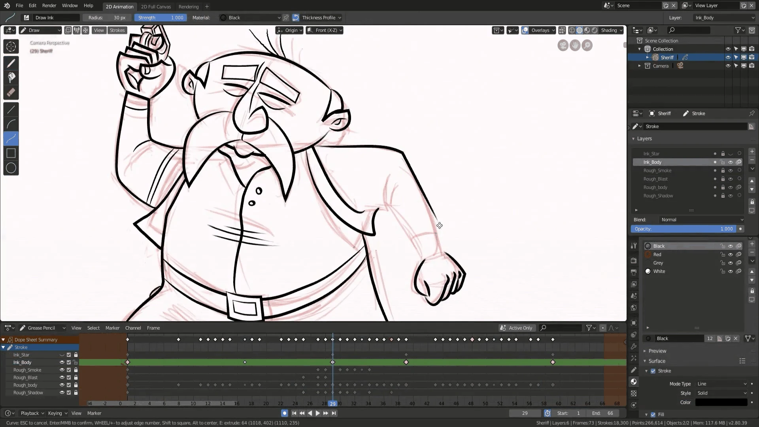Toggle visibility of Ink_Body layer
The image size is (759, 427).
(731, 162)
